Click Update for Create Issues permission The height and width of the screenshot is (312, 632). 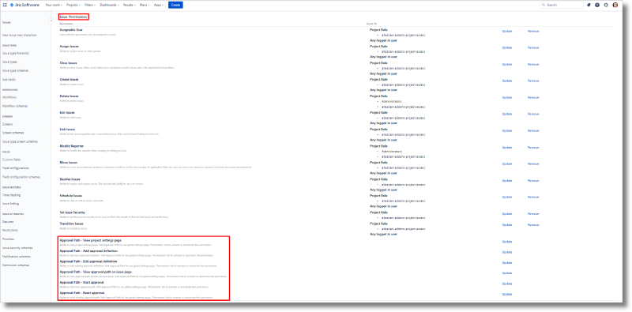click(x=507, y=81)
